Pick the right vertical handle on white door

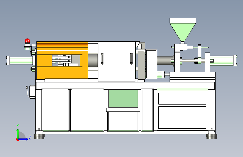[131, 59]
